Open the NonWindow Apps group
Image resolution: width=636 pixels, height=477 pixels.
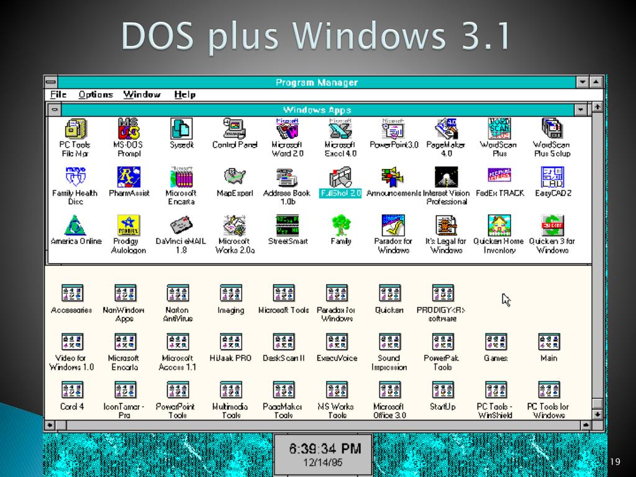point(125,293)
